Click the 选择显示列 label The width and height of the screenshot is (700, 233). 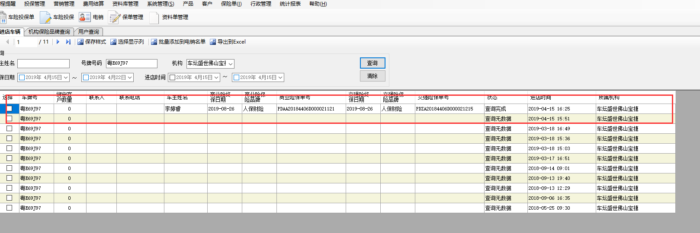point(131,42)
